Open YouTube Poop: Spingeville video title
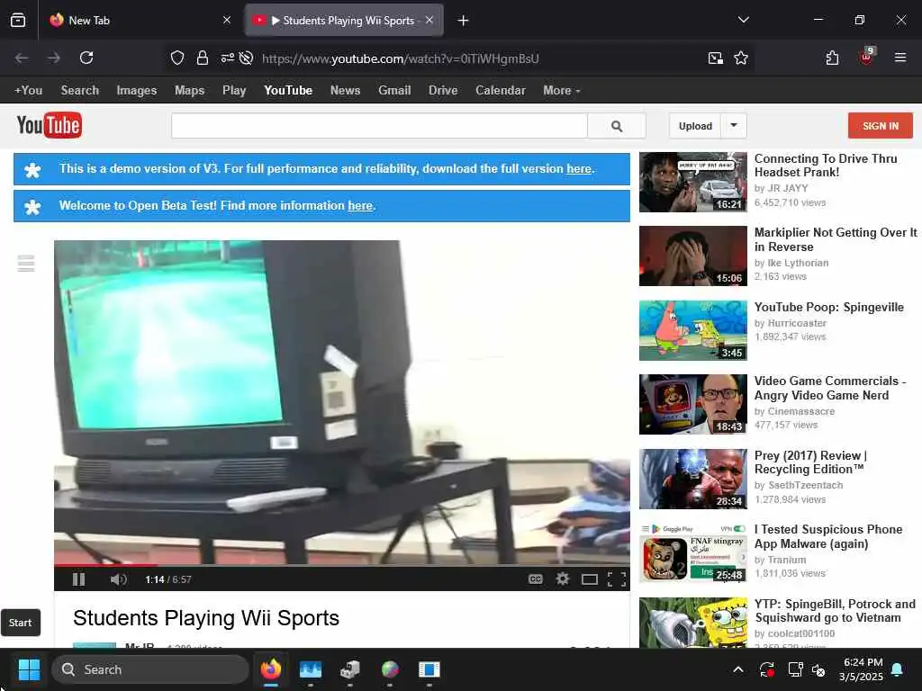Viewport: 922px width, 691px height. point(829,308)
